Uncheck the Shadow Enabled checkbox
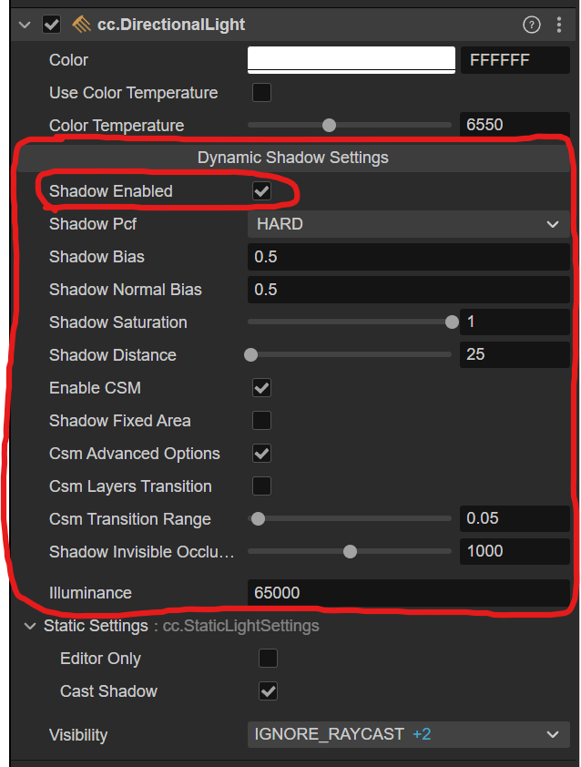This screenshot has height=767, width=581. tap(261, 191)
